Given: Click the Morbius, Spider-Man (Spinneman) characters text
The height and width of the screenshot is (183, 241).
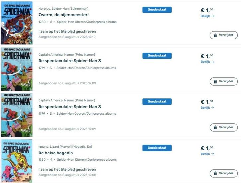Looking at the screenshot, I should (x=63, y=8).
